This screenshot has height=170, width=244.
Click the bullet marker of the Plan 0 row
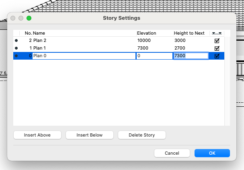tap(16, 56)
